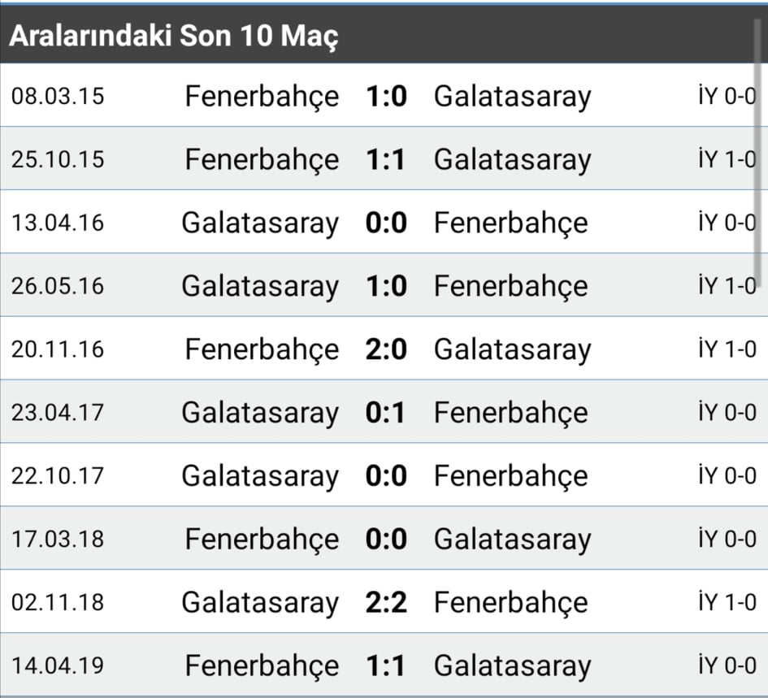Screen dimensions: 768x698
Task: Select Fenerbahçe in the 25.10.15 match row
Action: tap(262, 159)
